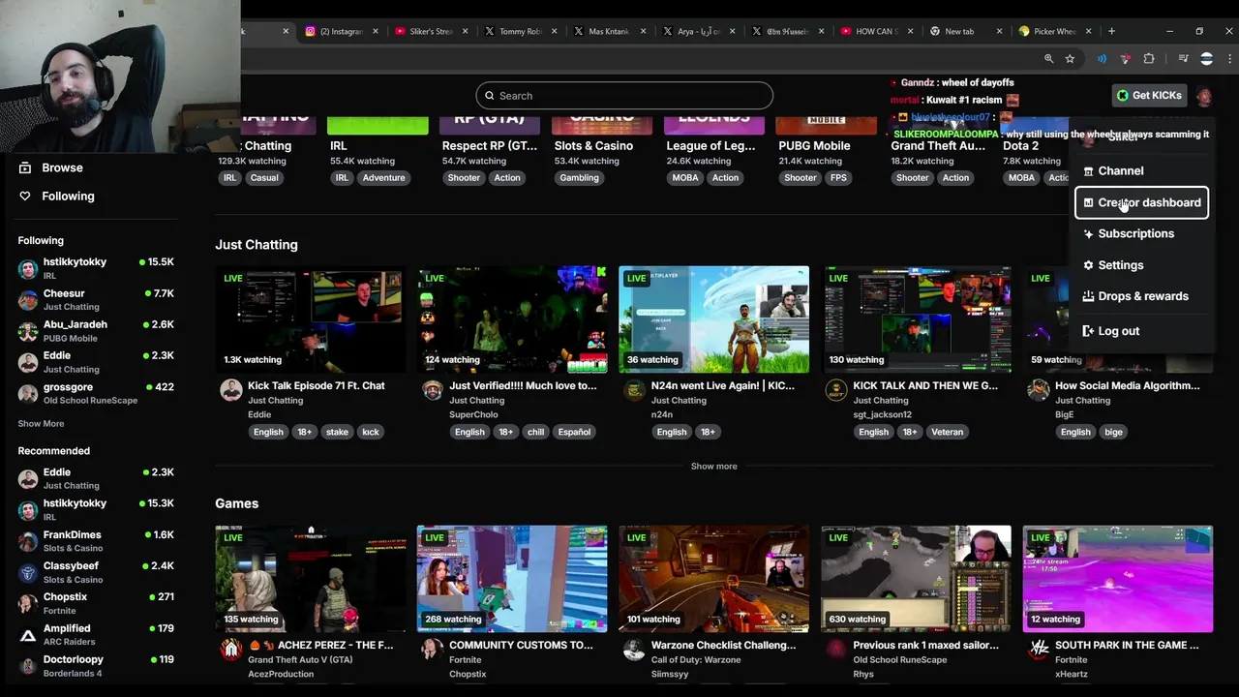Open the browser media control icon
Viewport: 1239px width, 697px height.
(1183, 59)
